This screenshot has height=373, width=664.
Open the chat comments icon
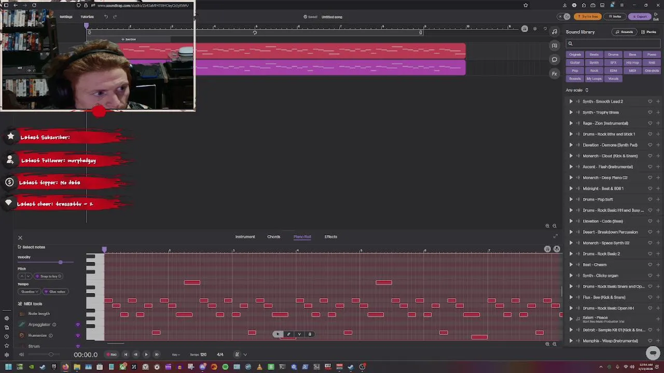point(554,60)
